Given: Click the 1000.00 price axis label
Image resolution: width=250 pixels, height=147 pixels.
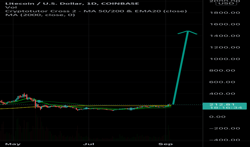Looking at the screenshot, I should tap(225, 59).
